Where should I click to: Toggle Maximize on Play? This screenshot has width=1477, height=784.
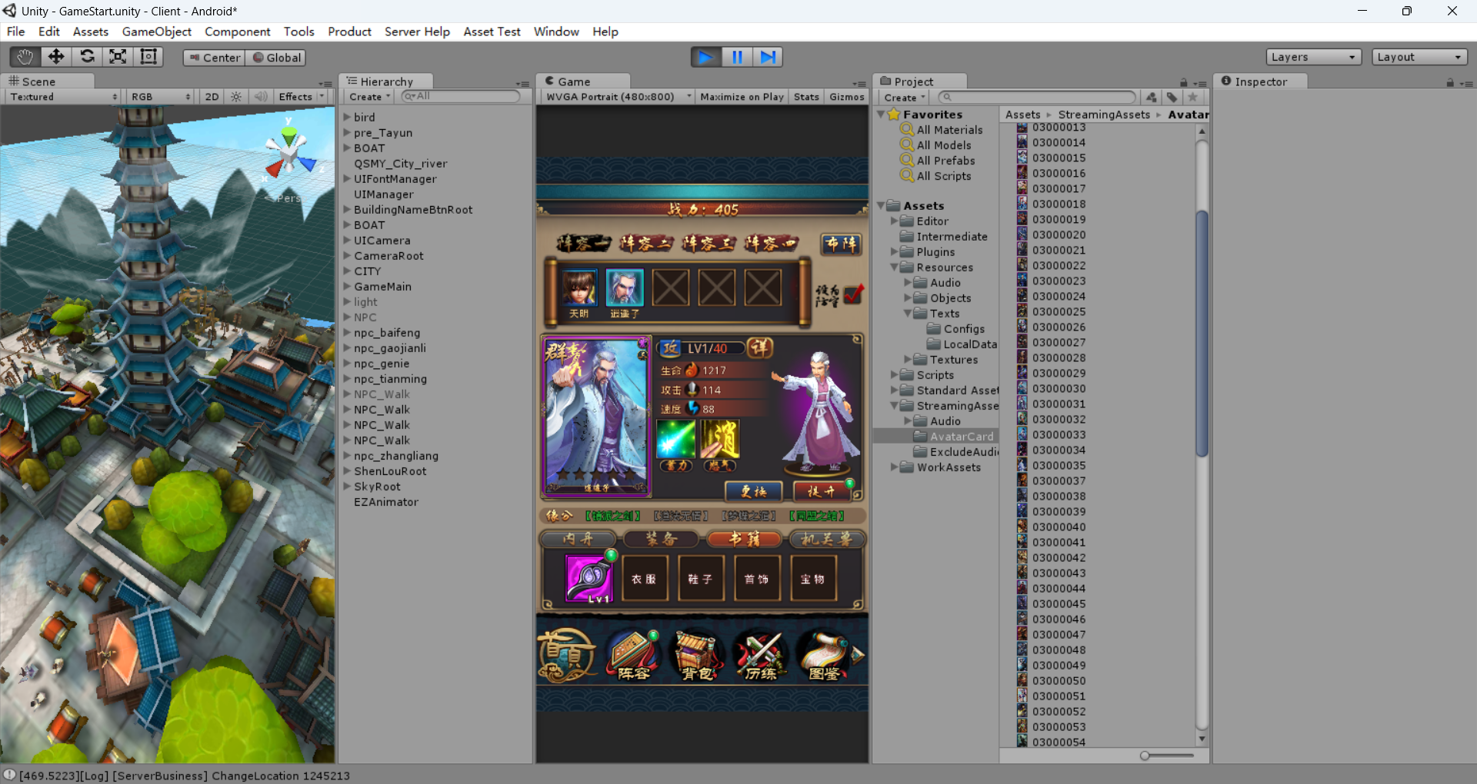742,97
